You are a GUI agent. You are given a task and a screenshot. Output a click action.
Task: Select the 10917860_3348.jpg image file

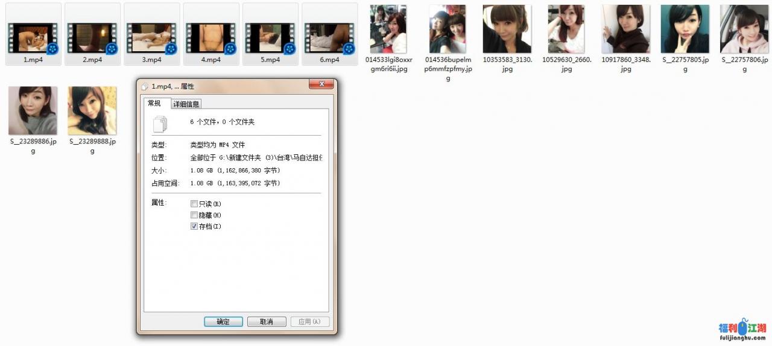(x=625, y=30)
